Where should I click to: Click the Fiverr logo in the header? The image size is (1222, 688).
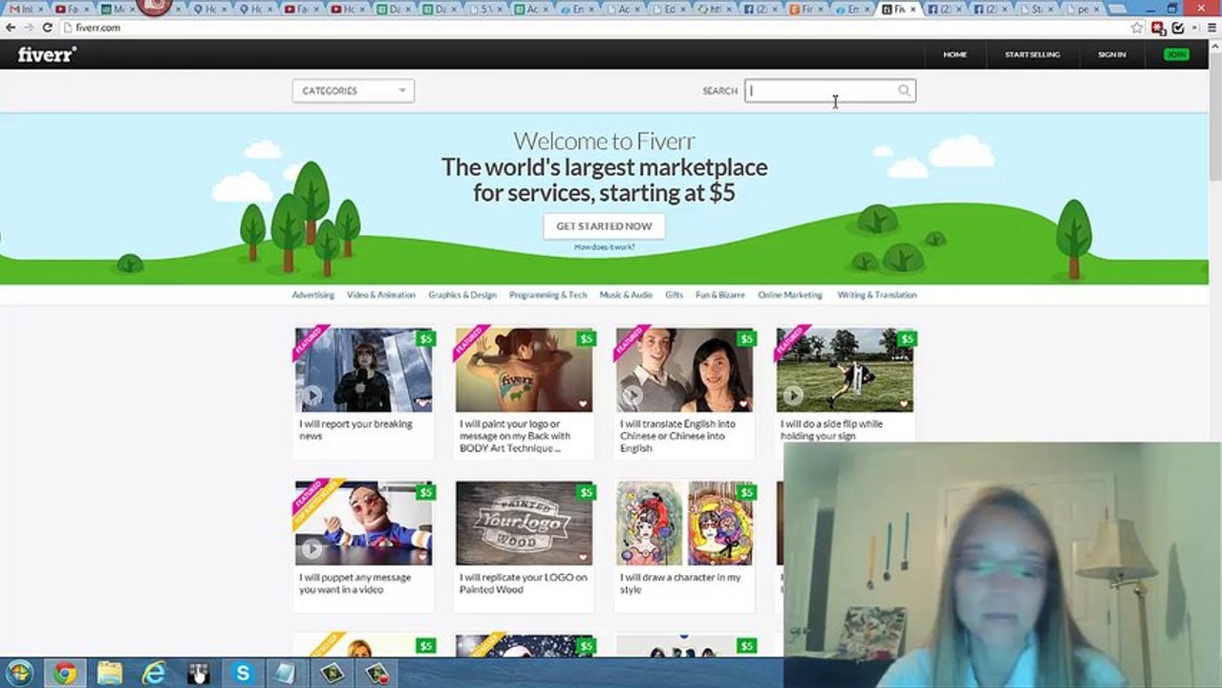tap(47, 54)
